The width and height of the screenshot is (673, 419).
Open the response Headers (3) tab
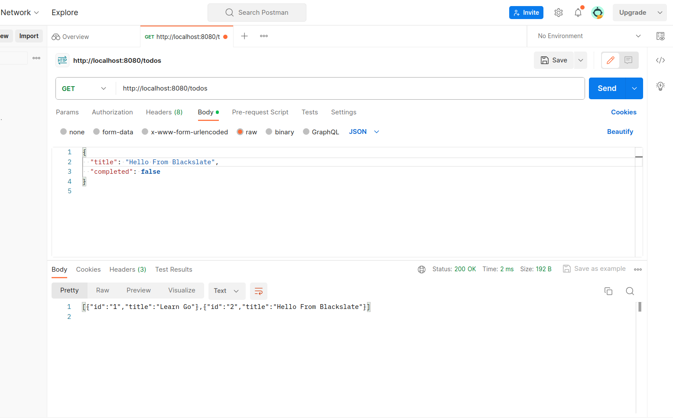[x=127, y=269]
